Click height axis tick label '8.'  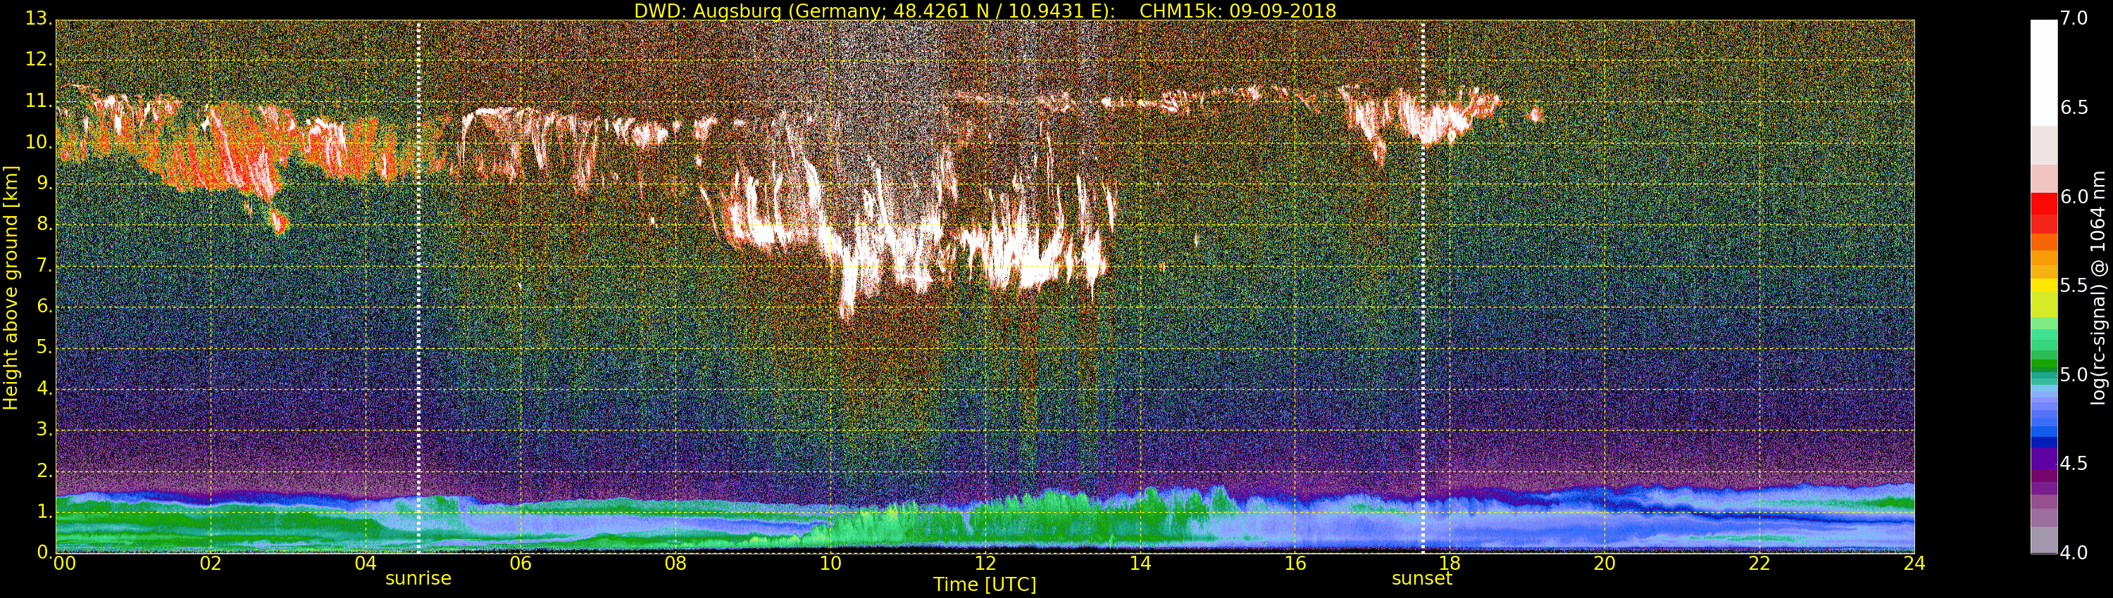[44, 224]
